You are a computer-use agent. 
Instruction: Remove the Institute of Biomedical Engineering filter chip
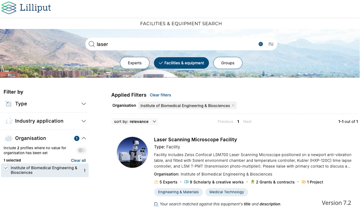[x=233, y=106]
